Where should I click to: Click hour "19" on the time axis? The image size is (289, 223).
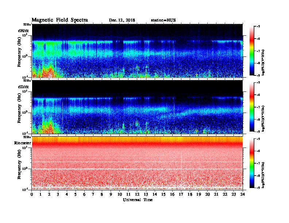pos(199,194)
